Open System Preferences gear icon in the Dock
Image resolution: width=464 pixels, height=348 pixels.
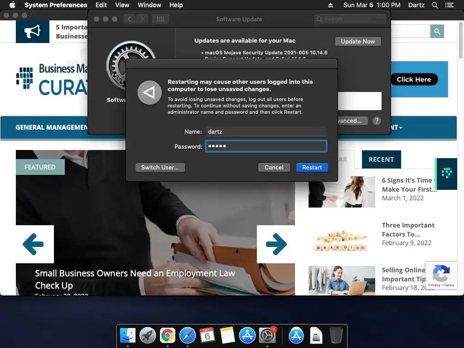[x=267, y=336]
